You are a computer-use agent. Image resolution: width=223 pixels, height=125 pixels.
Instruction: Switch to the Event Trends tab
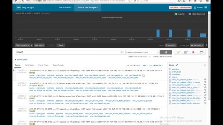[x=58, y=65]
